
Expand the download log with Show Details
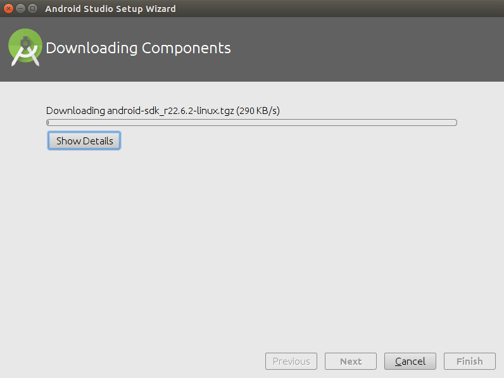84,141
